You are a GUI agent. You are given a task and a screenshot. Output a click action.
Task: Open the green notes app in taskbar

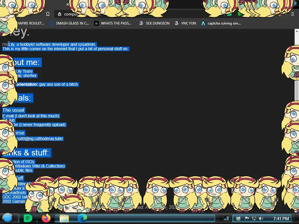[28, 218]
